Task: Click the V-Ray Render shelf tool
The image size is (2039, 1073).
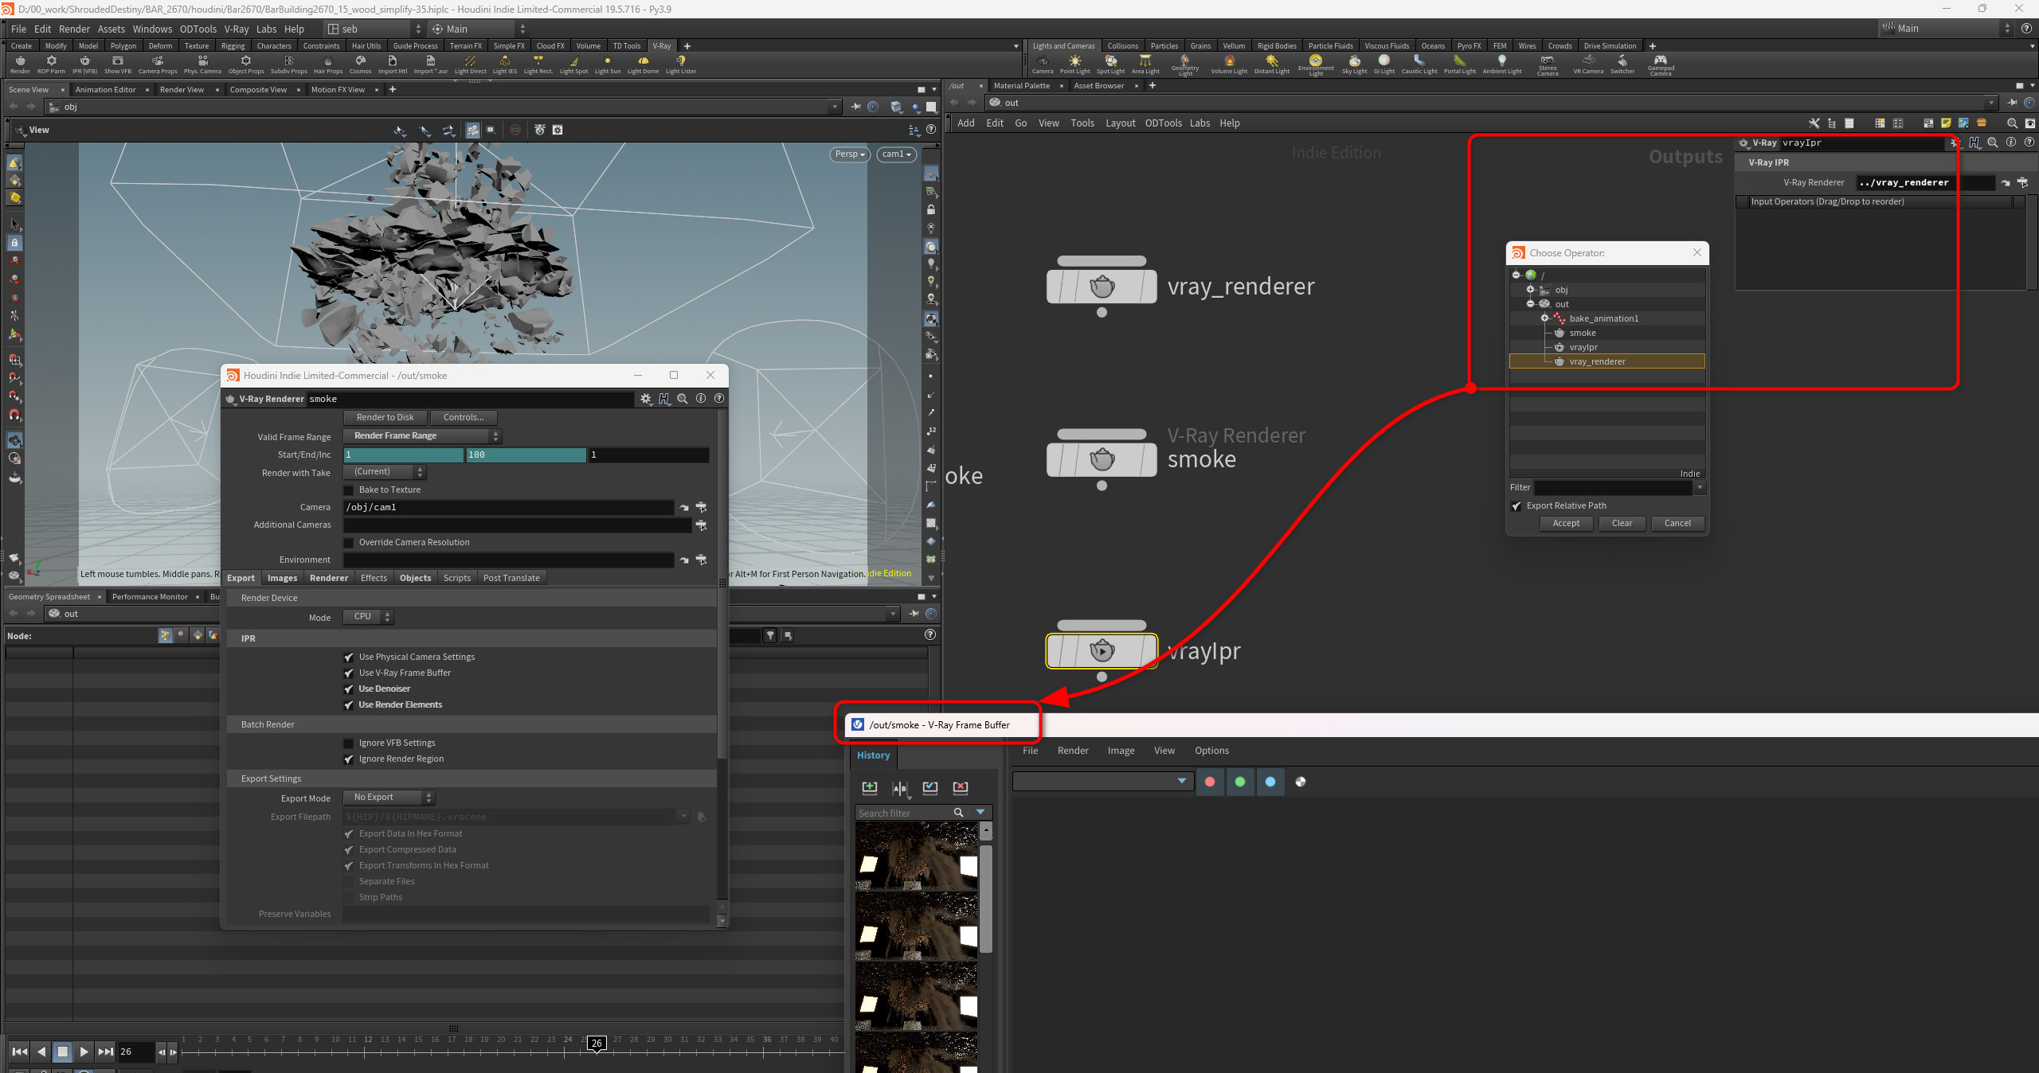Action: coord(20,64)
